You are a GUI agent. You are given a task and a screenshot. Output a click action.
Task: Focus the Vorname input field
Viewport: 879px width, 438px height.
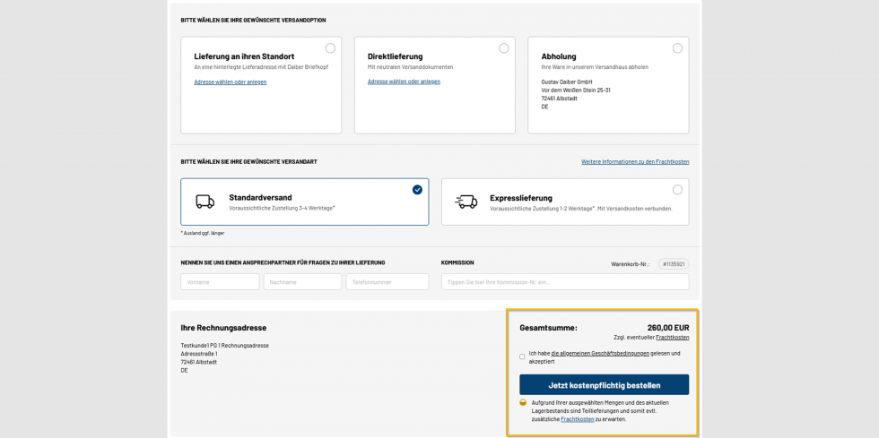(220, 282)
